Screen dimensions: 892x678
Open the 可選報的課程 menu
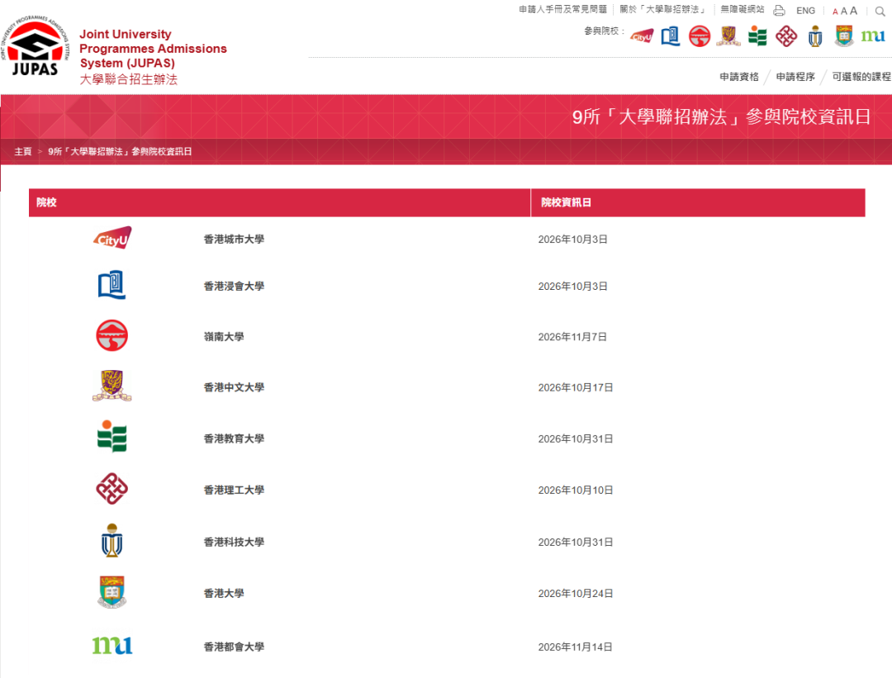click(861, 77)
